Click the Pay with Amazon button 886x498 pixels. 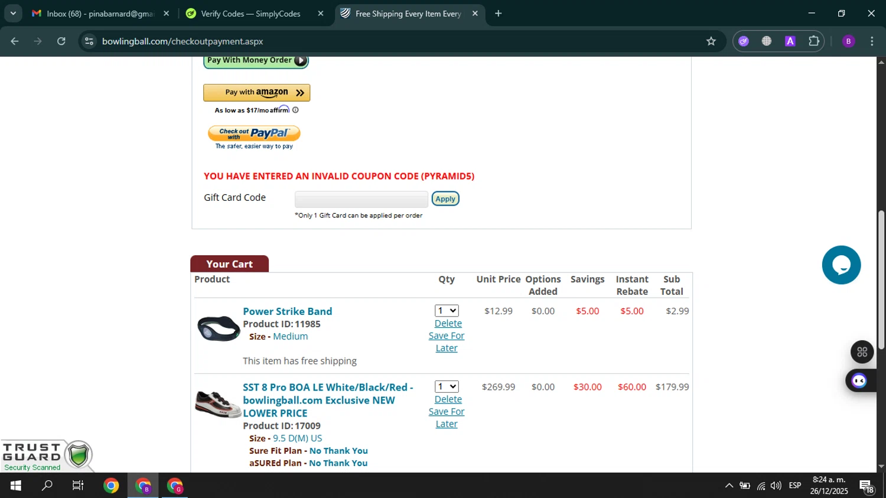click(257, 93)
